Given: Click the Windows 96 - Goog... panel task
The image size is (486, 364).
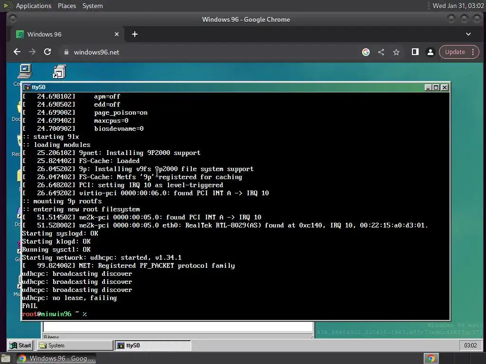Looking at the screenshot, I should point(56,358).
